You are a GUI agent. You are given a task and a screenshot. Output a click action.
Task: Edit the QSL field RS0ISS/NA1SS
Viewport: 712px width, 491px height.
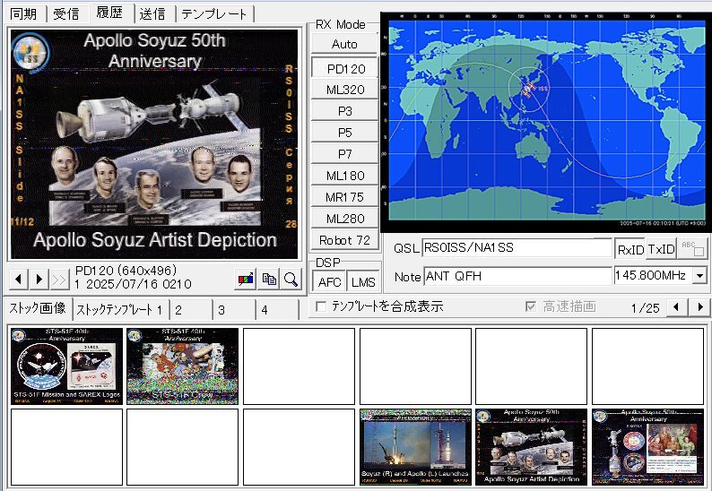517,248
